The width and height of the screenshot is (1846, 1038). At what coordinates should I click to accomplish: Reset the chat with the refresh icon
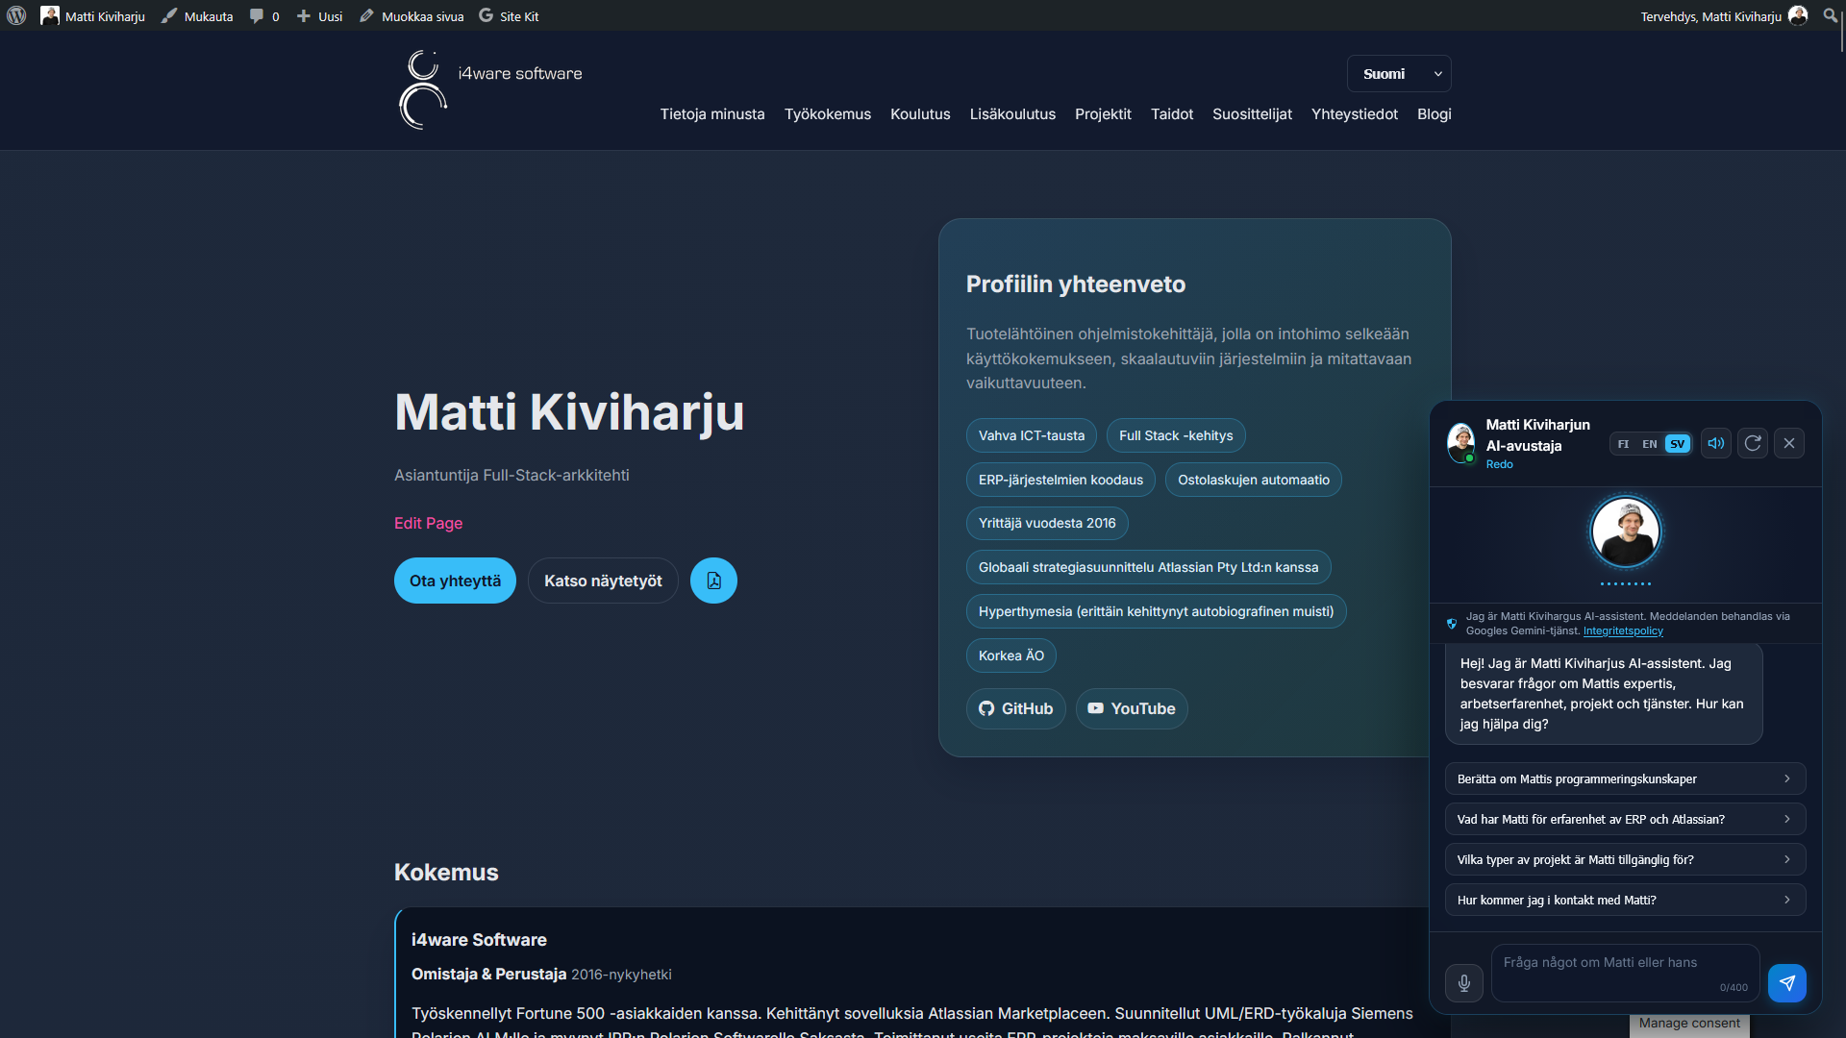(1752, 443)
